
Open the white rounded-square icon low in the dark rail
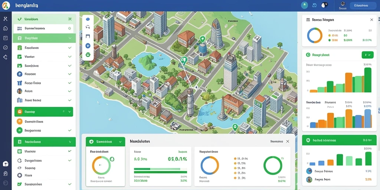[x=6, y=164]
